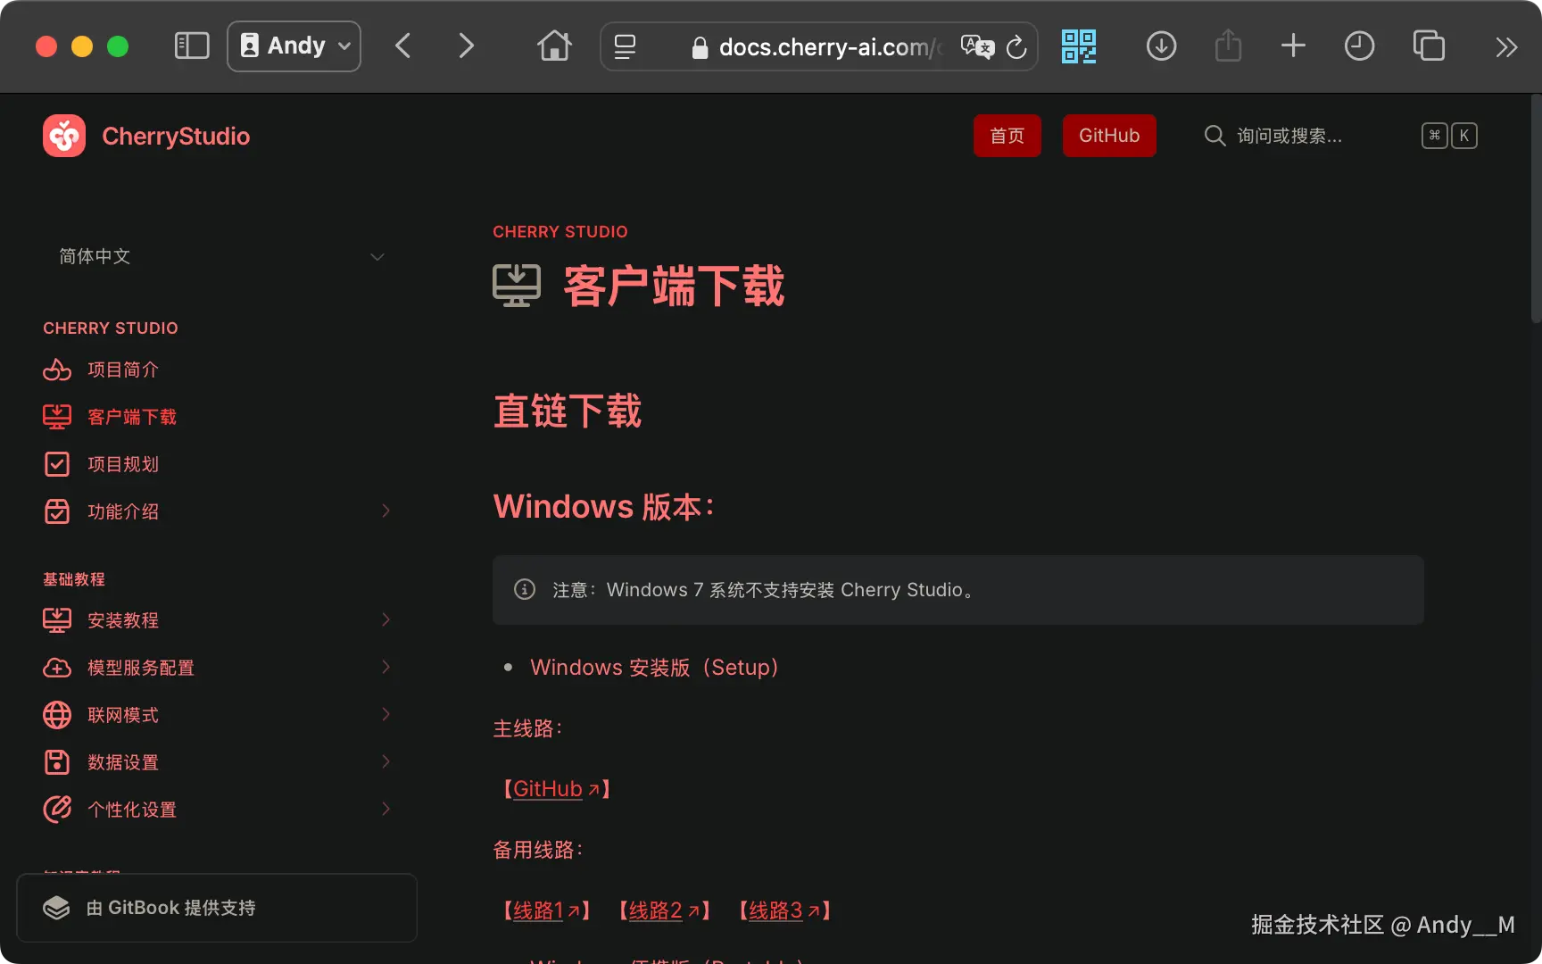
Task: Open the Andy profile dropdown
Action: 294,46
